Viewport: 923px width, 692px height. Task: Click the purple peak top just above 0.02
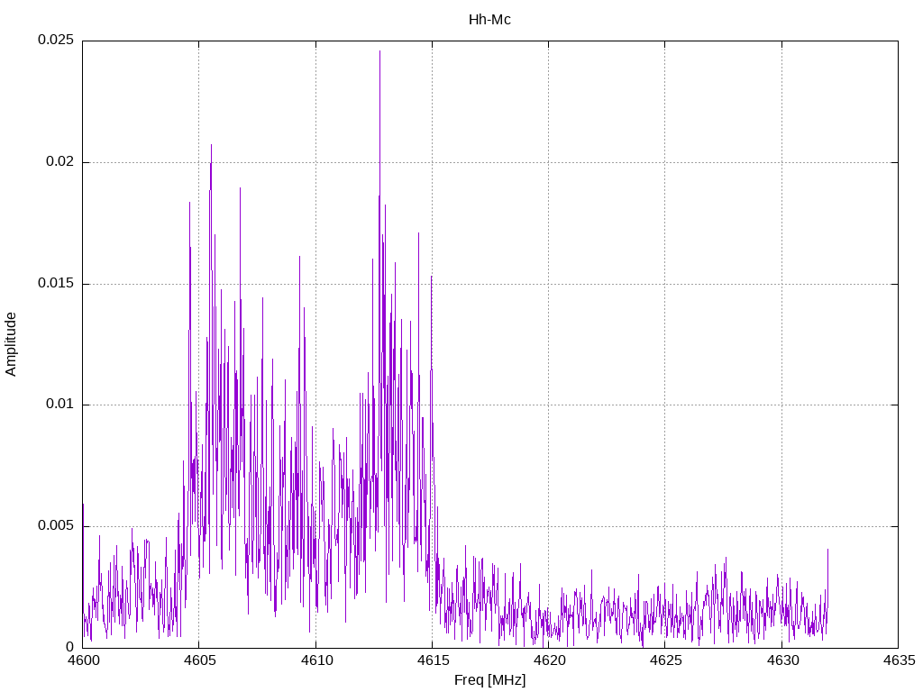click(212, 145)
